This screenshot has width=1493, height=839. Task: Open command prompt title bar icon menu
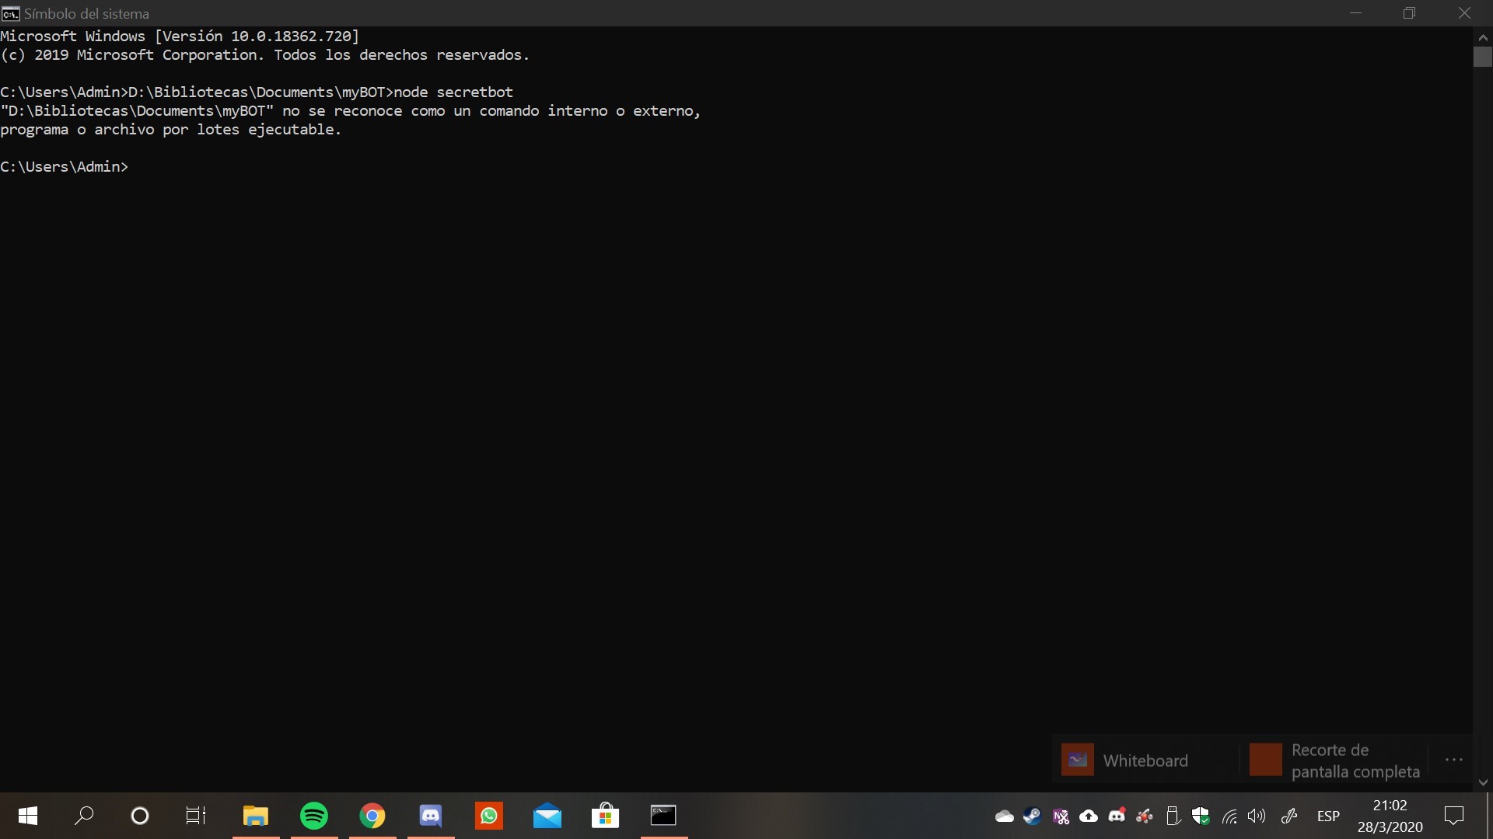click(x=10, y=13)
